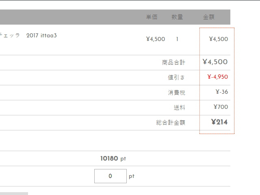Screen dimensions: 260x195
Task: Click the 金額 column header
Action: coord(209,17)
